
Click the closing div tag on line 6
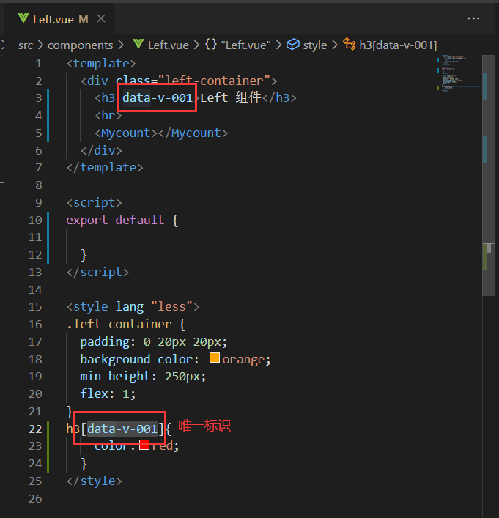coord(101,151)
